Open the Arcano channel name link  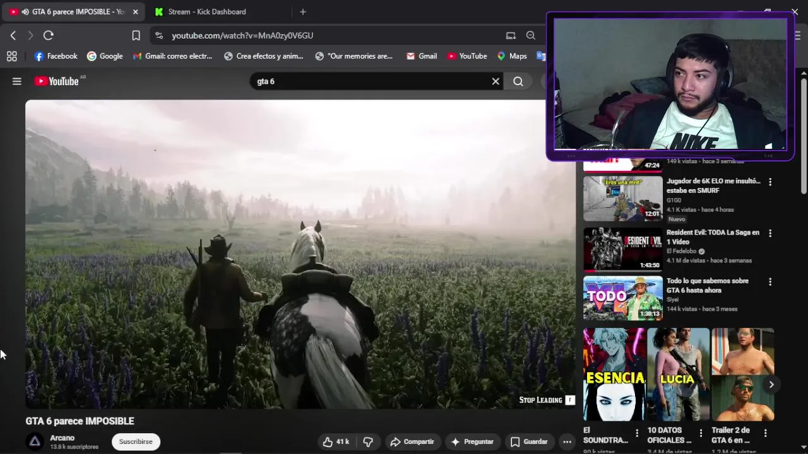(x=62, y=438)
